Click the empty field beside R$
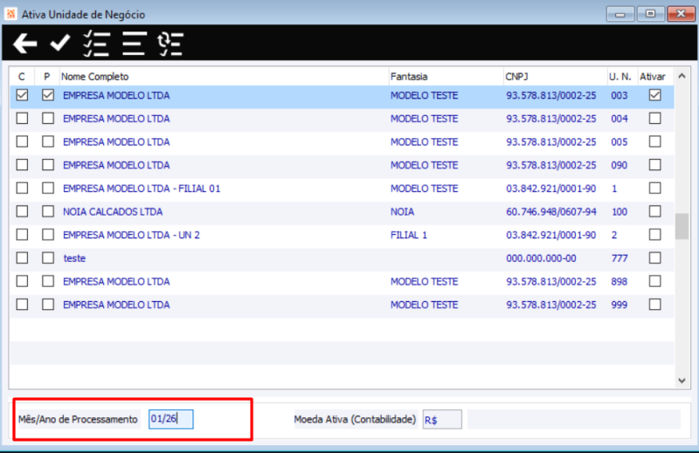 click(x=574, y=420)
